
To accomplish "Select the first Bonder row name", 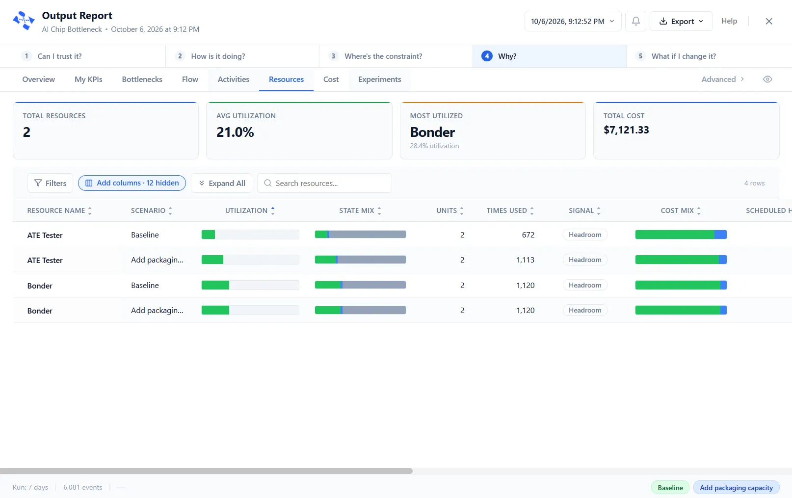I will coord(40,286).
